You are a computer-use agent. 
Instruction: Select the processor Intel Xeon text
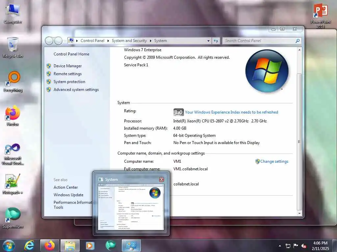(220, 121)
